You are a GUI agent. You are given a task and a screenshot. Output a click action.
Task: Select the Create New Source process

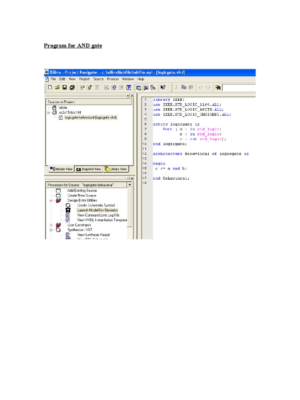(x=82, y=196)
